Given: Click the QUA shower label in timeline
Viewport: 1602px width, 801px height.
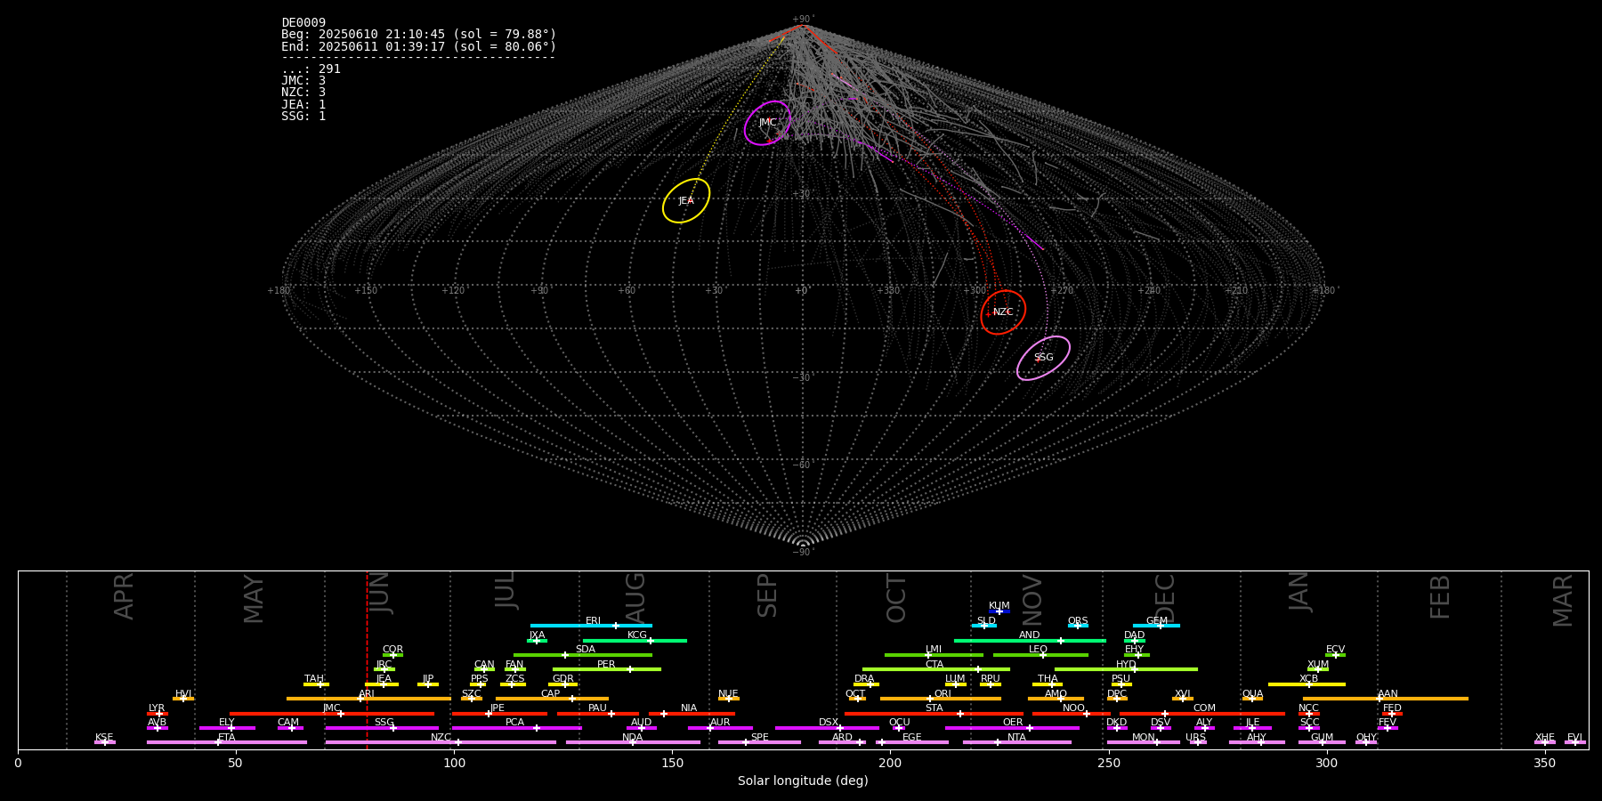Looking at the screenshot, I should 1252,694.
